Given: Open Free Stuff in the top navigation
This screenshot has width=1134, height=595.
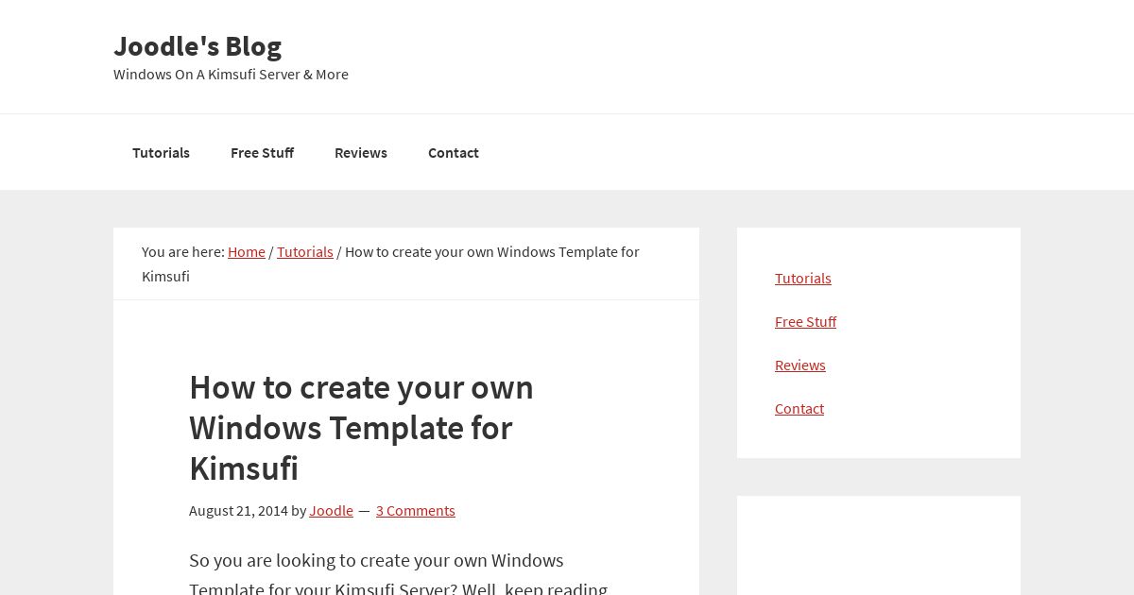Looking at the screenshot, I should pos(262,152).
